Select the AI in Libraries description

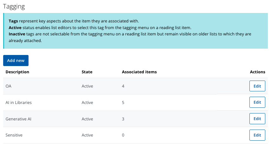click(x=18, y=103)
